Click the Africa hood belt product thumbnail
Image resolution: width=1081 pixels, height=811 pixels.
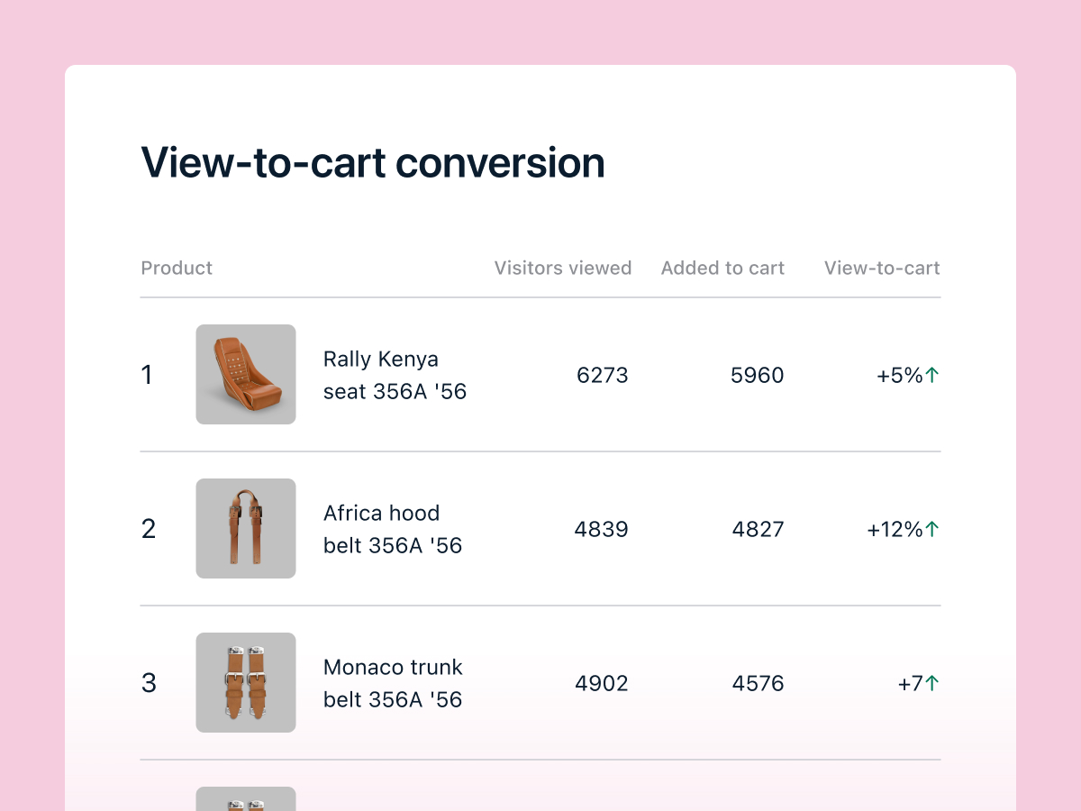coord(246,528)
